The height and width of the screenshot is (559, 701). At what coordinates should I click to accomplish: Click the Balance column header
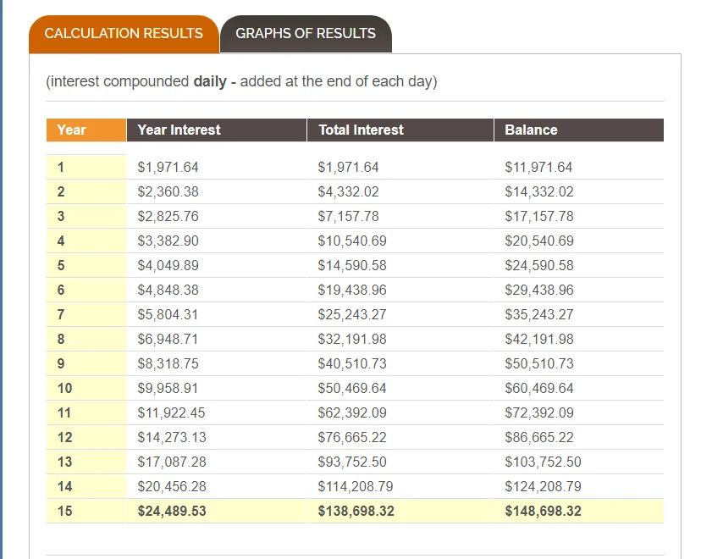[x=531, y=130]
